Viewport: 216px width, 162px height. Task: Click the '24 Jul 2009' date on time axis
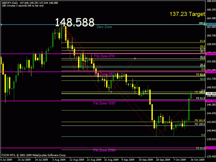[x=41, y=160]
